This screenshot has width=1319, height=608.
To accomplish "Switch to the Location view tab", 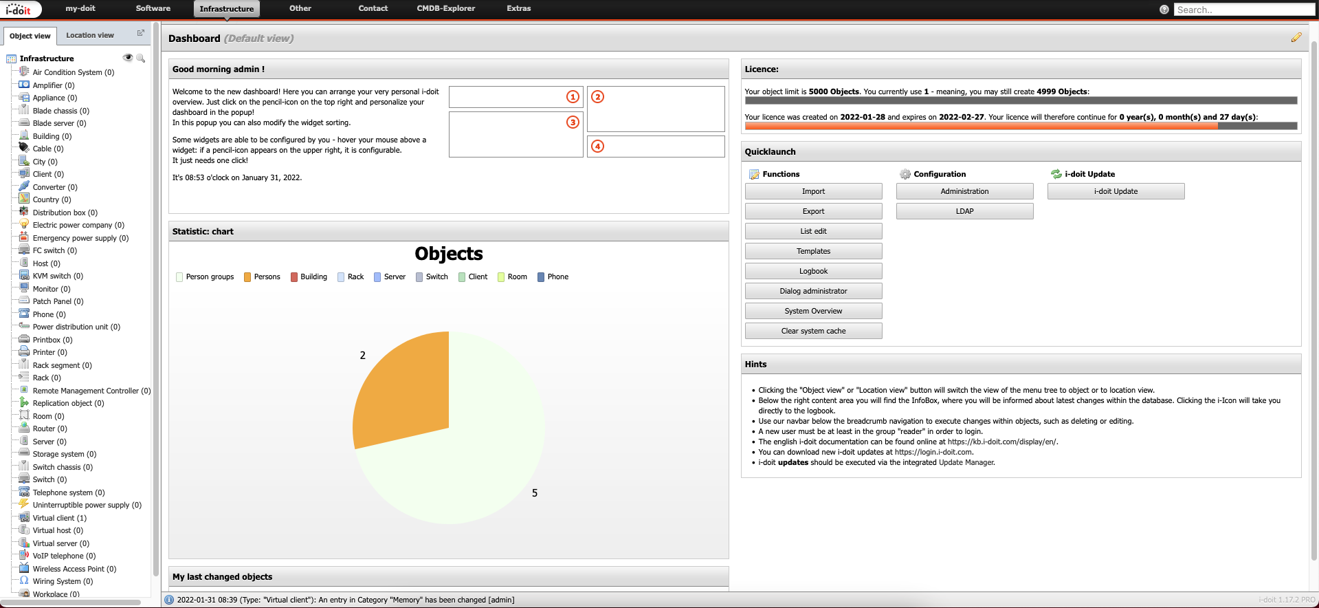I will pyautogui.click(x=90, y=35).
